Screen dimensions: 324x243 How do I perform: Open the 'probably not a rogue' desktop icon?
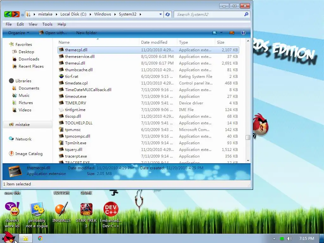click(37, 209)
